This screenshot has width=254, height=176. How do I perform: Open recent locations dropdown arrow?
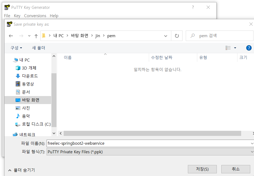click(29, 36)
